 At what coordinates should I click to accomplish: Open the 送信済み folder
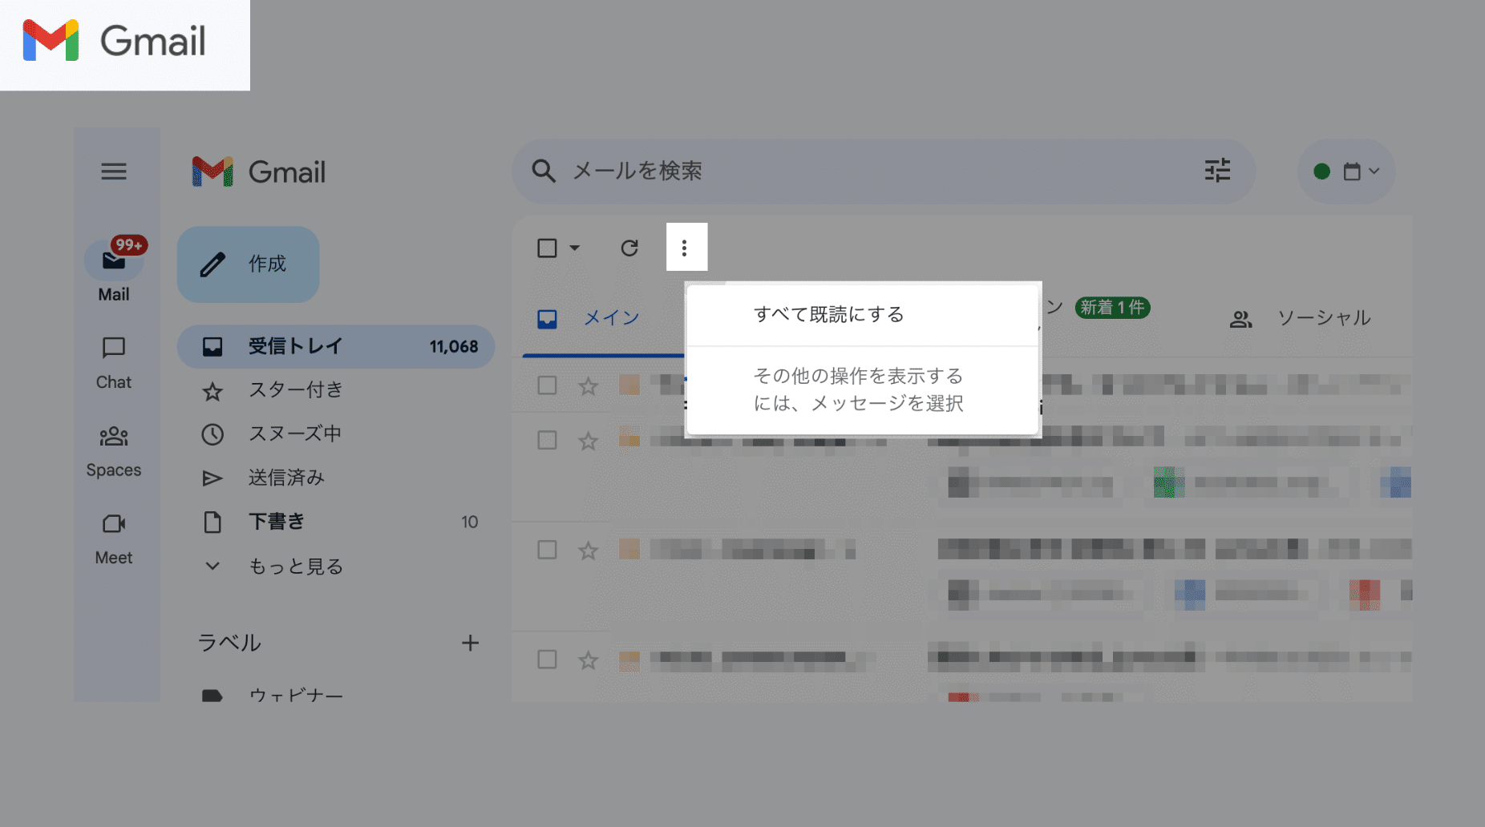[x=336, y=478]
